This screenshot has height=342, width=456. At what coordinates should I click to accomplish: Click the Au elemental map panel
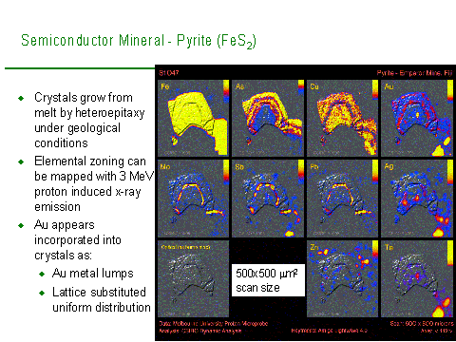click(x=417, y=118)
